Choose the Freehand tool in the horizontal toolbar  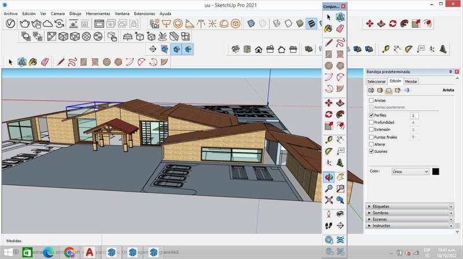[72, 62]
